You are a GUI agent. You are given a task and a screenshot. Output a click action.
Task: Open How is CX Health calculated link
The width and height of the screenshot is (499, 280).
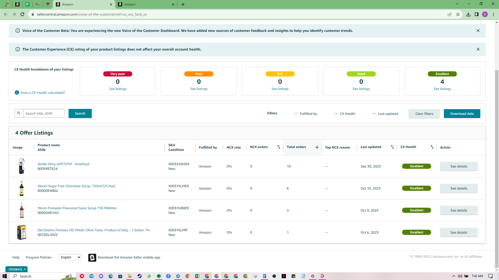43,93
